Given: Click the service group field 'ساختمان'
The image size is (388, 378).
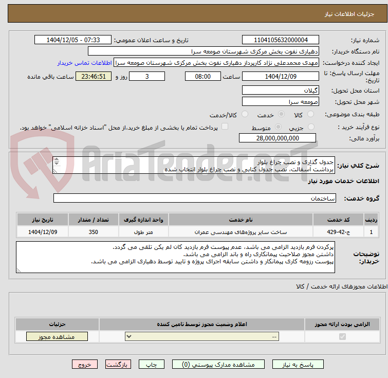Looking at the screenshot, I should tap(194, 198).
